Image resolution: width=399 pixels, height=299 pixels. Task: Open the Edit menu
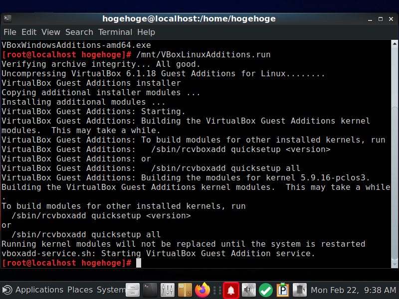point(29,32)
